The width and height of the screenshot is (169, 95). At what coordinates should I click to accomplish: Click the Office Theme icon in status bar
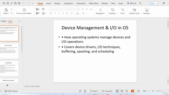(6, 91)
